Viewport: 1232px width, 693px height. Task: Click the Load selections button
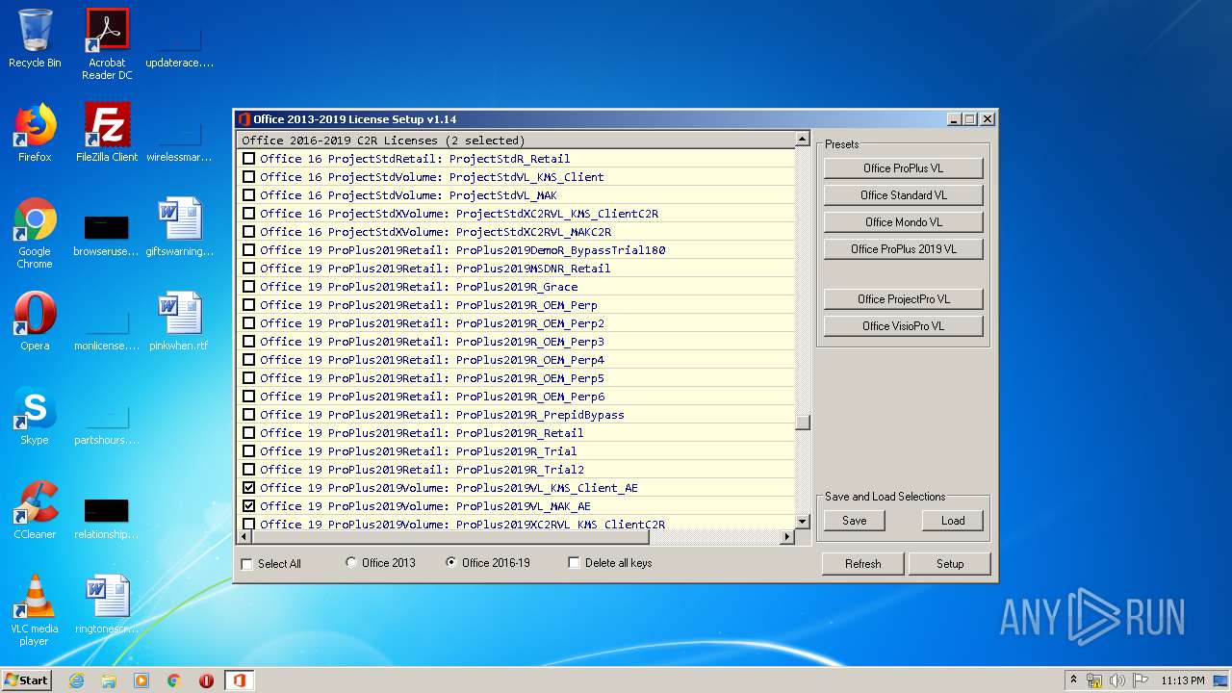click(953, 521)
